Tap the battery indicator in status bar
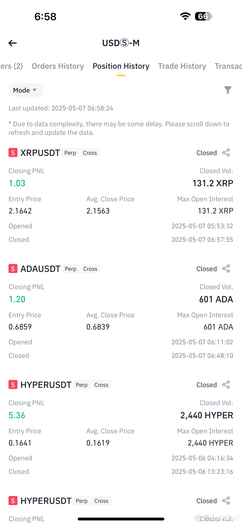The image size is (242, 525). 203,16
